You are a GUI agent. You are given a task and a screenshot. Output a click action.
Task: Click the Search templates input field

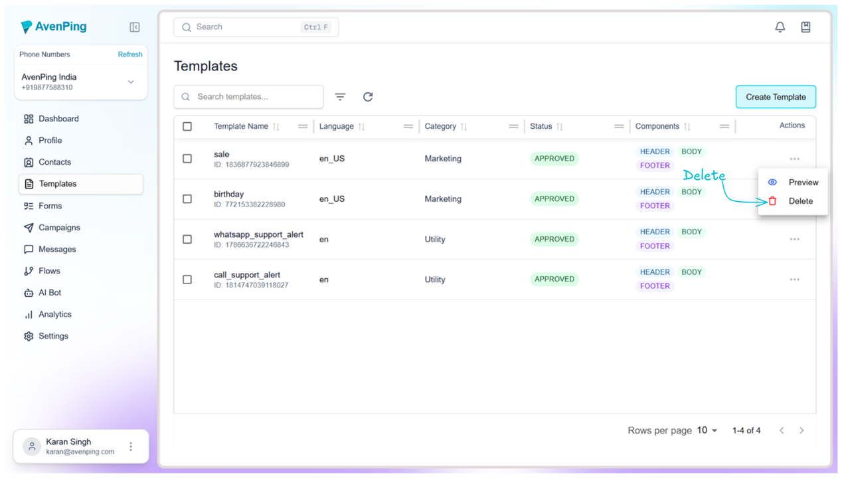pyautogui.click(x=256, y=97)
